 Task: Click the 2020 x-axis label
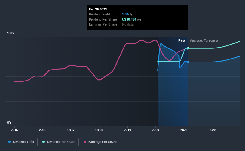tap(155, 130)
